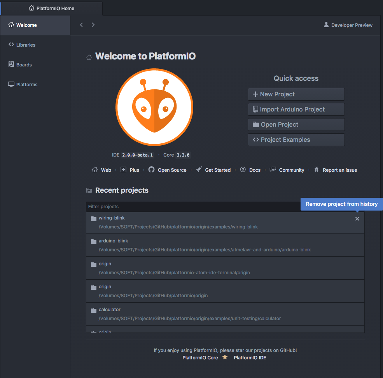
Task: Open the wiring-blink recent project
Action: click(x=225, y=223)
